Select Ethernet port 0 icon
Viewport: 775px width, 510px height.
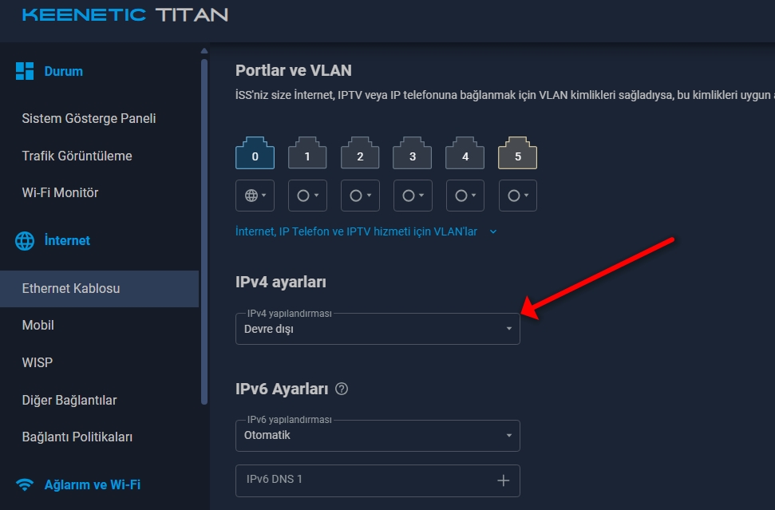pyautogui.click(x=255, y=153)
